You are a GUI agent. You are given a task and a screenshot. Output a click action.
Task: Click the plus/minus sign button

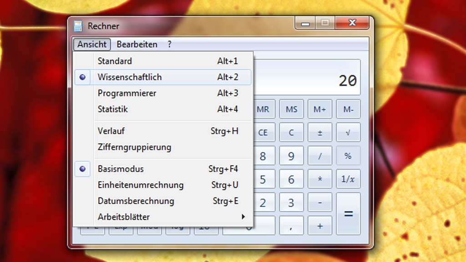(319, 133)
